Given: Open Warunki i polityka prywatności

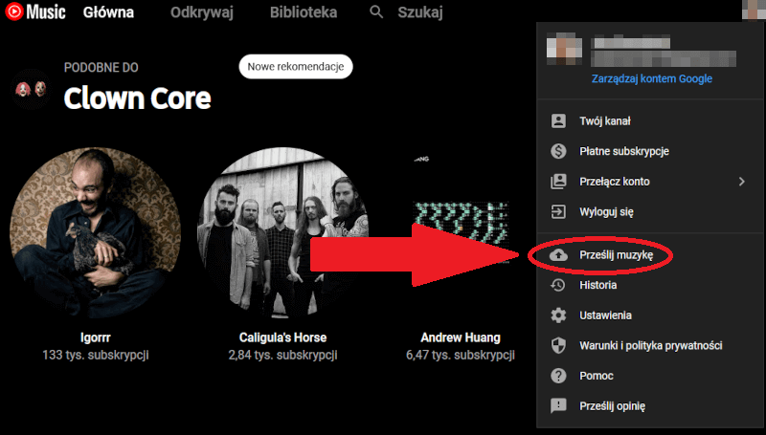Looking at the screenshot, I should pos(651,345).
